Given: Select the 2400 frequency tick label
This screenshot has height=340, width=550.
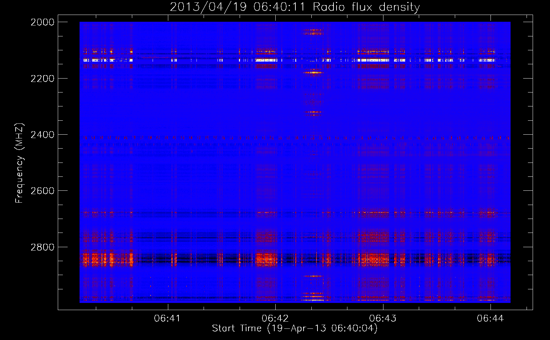Looking at the screenshot, I should [x=42, y=135].
